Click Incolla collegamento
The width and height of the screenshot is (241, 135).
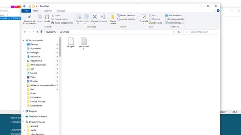coord(62,23)
